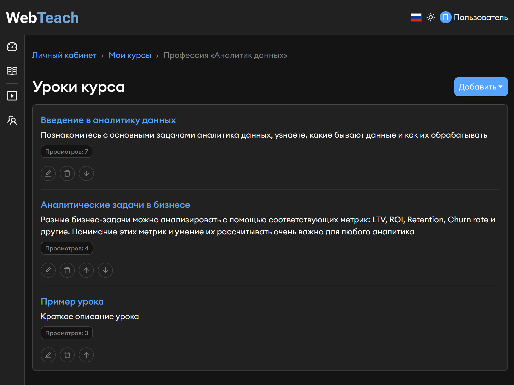Navigate to "Мои курсы" breadcrumb
The image size is (514, 385).
click(130, 55)
